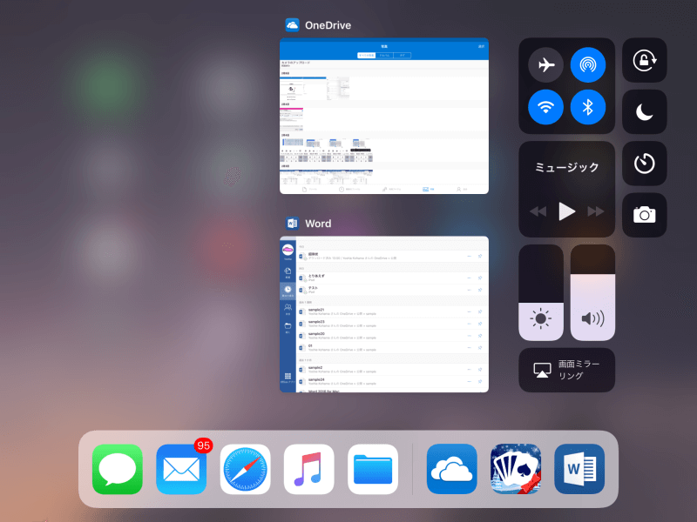Open the OneDrive app preview card

(384, 116)
